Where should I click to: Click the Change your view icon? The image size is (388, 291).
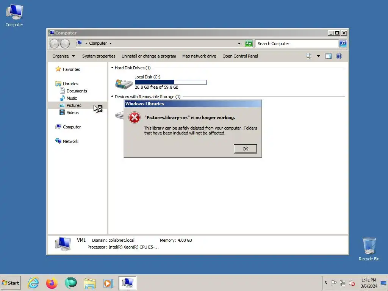[x=309, y=56]
